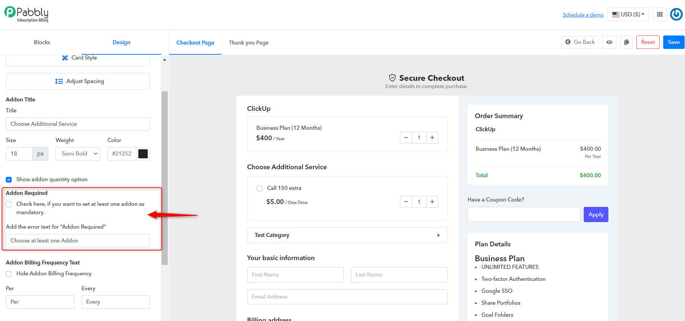Click the Pabbly Subscription Billing logo

pos(26,14)
